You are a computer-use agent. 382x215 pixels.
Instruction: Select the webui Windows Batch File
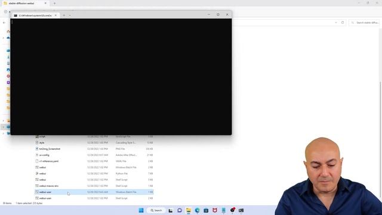pos(94,167)
